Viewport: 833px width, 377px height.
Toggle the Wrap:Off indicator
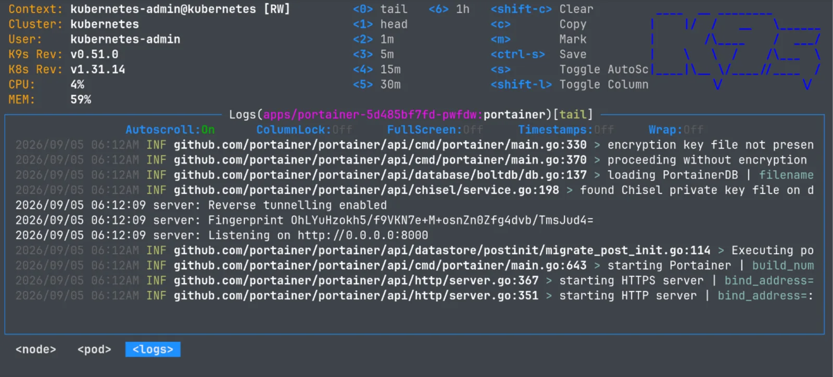point(676,130)
